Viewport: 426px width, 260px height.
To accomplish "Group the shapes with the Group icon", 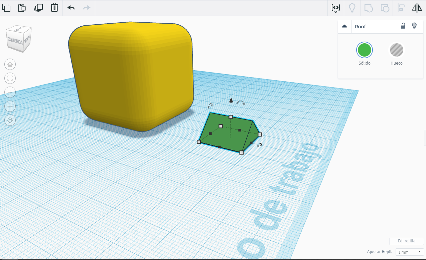I will [x=368, y=8].
